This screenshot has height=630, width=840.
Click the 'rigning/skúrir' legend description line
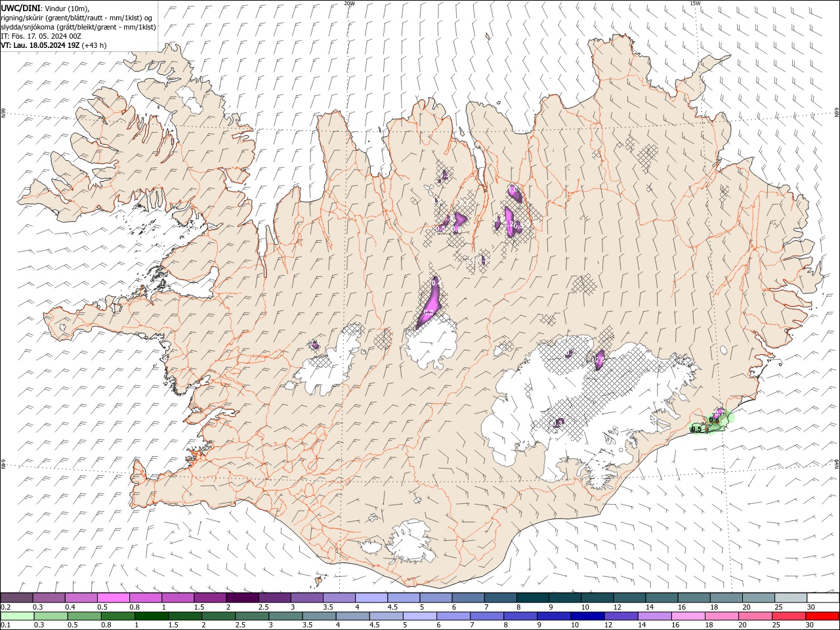77,17
